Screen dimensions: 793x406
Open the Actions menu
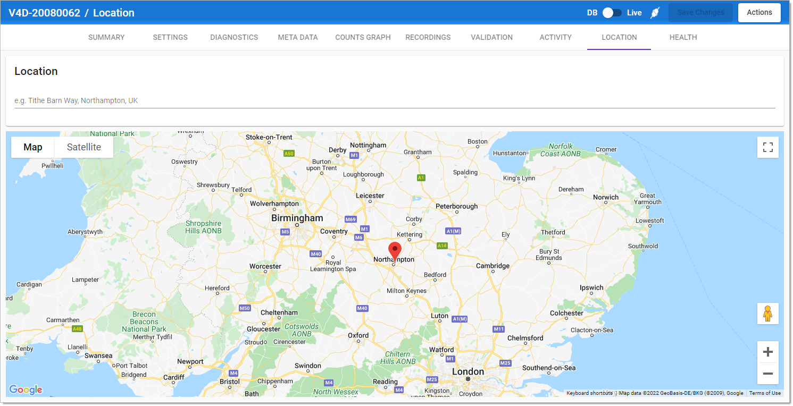coord(759,13)
